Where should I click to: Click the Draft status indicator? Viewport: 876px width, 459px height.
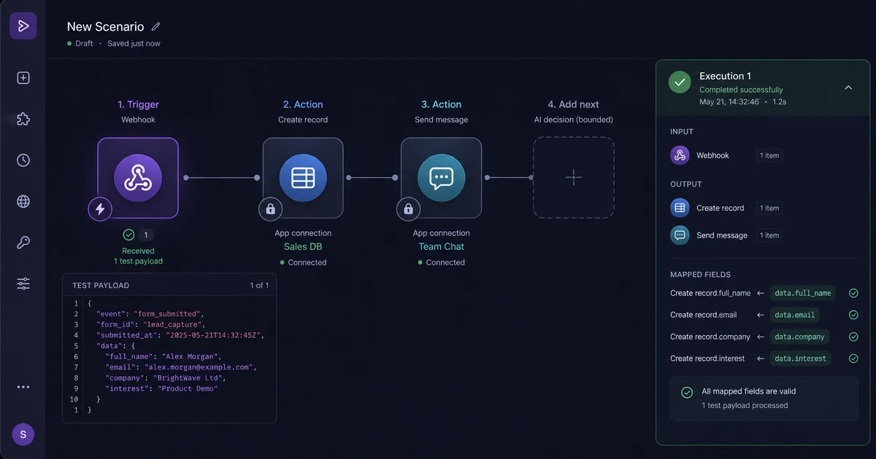pyautogui.click(x=80, y=44)
